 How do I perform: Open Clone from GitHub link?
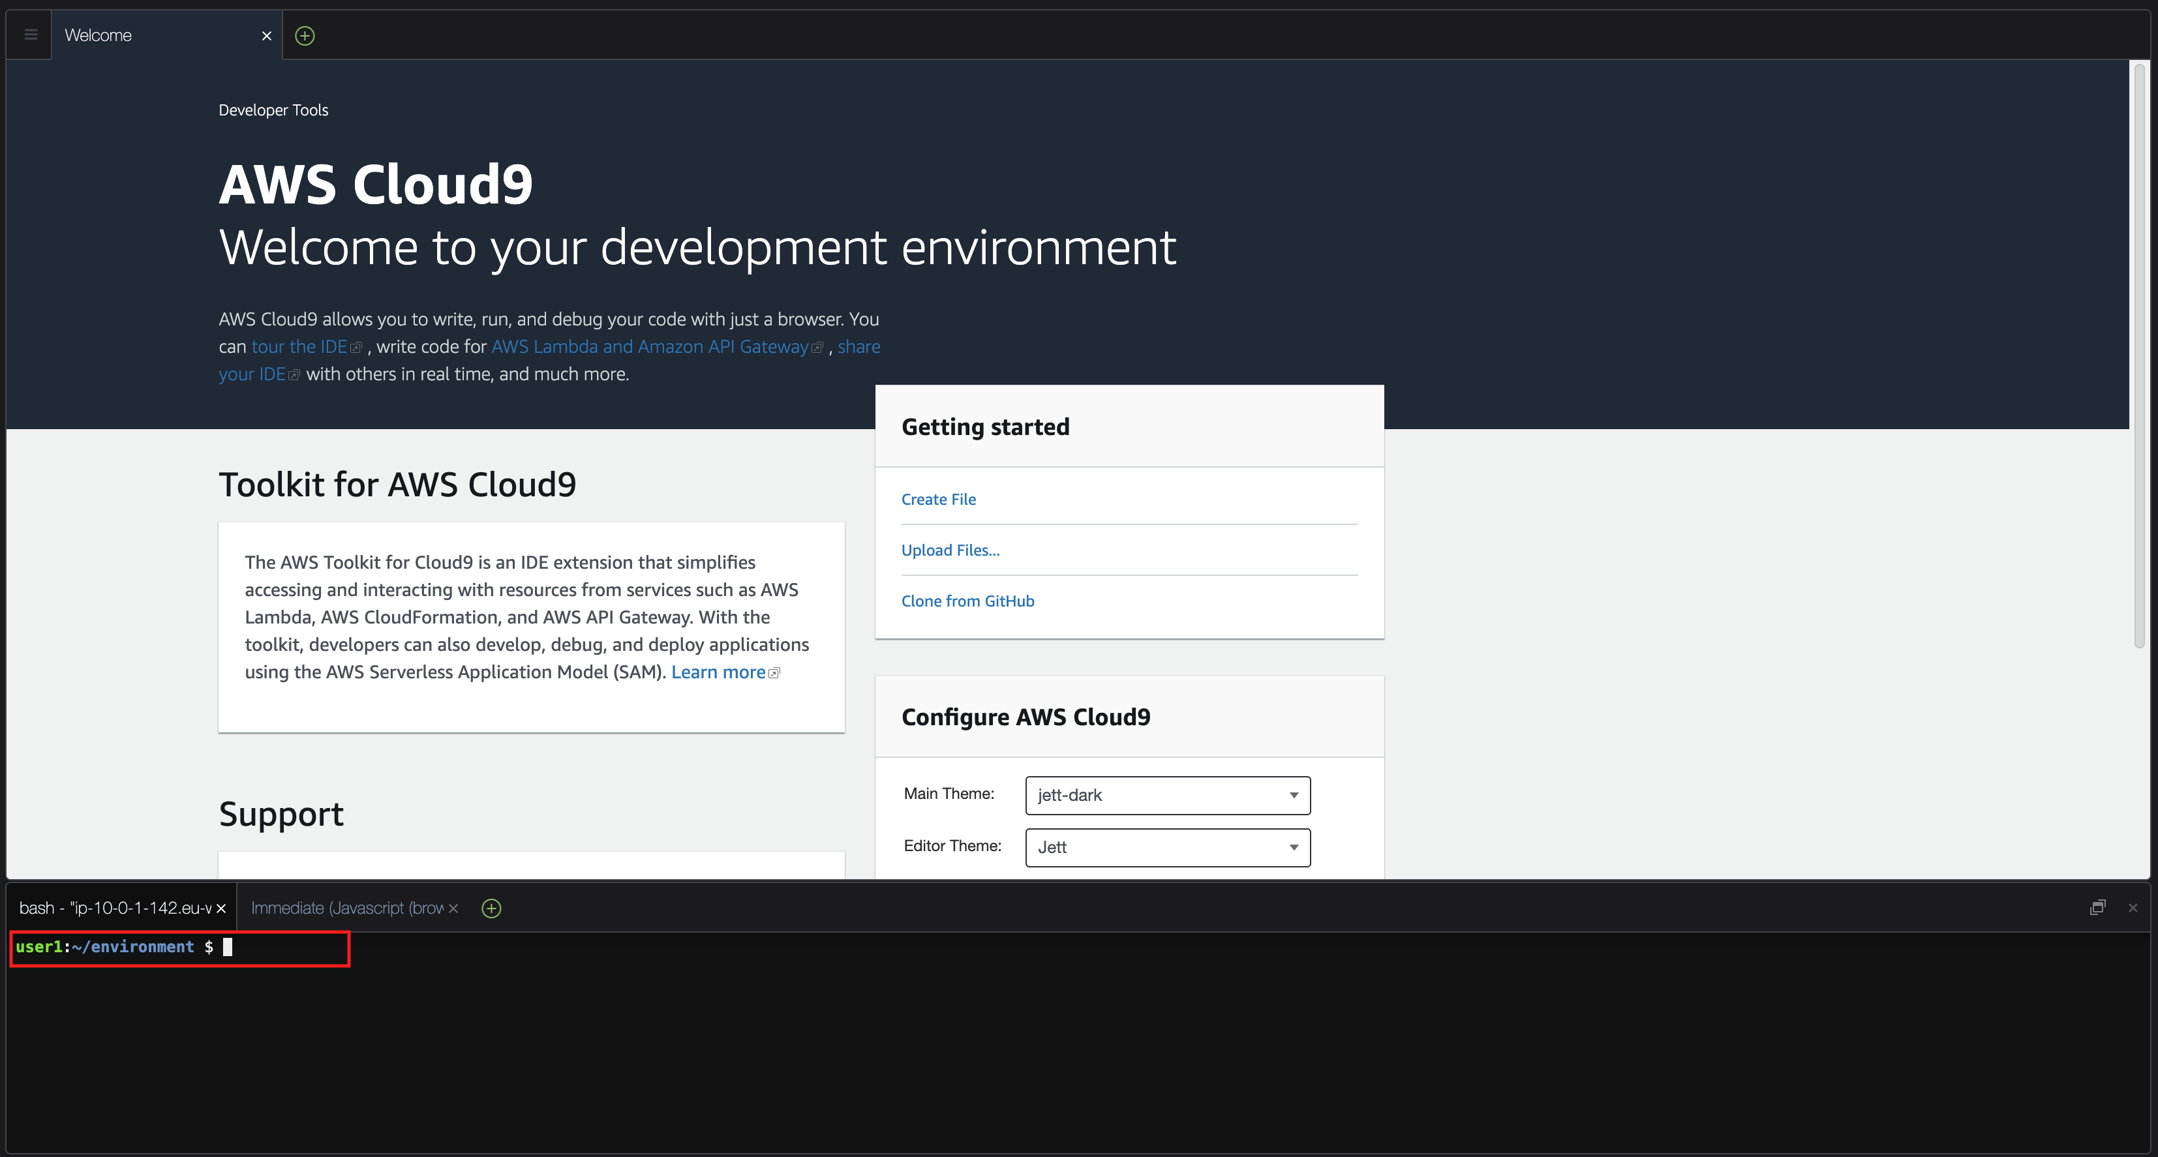coord(967,601)
